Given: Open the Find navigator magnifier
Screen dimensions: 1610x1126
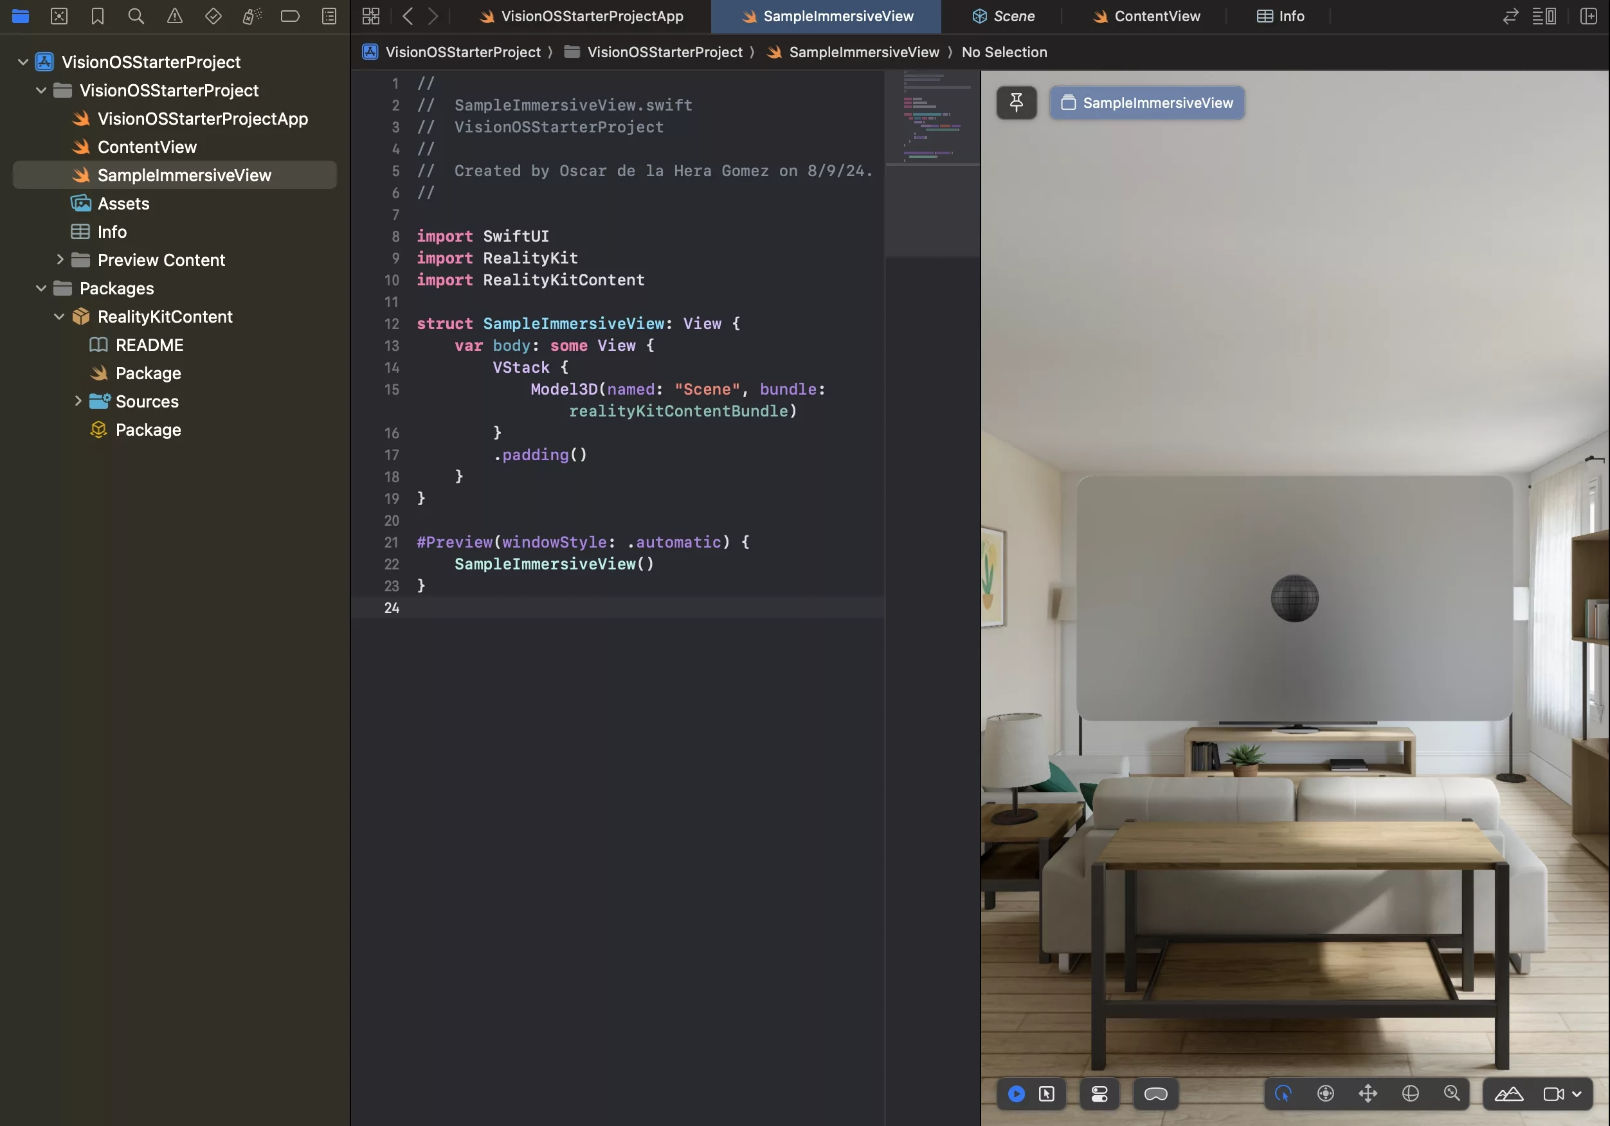Looking at the screenshot, I should 136,16.
